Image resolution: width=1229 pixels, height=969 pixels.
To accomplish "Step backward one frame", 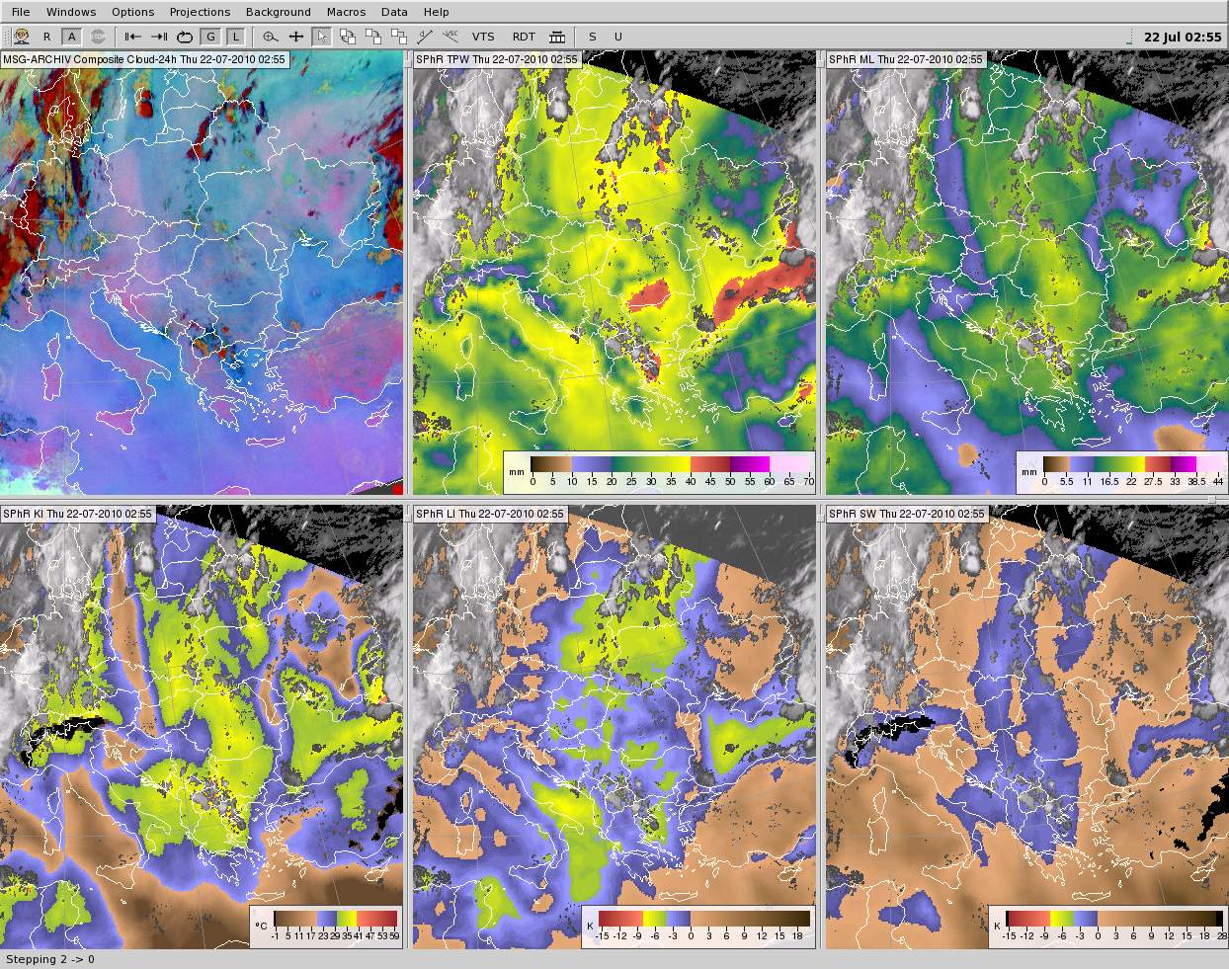I will point(132,37).
